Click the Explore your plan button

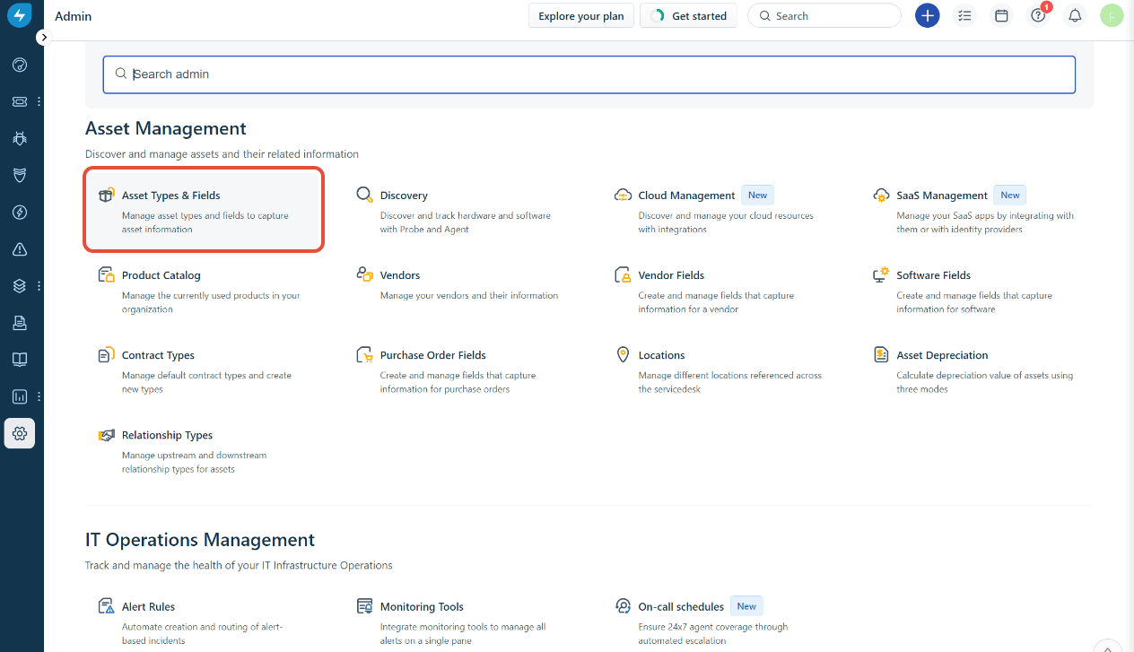(x=580, y=15)
